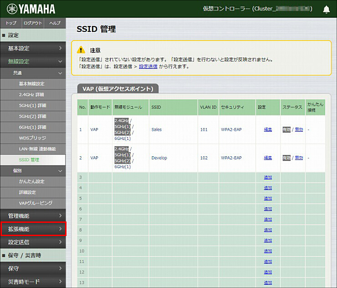
Task: Click WPA2-EAP in Sales row
Action: point(231,129)
